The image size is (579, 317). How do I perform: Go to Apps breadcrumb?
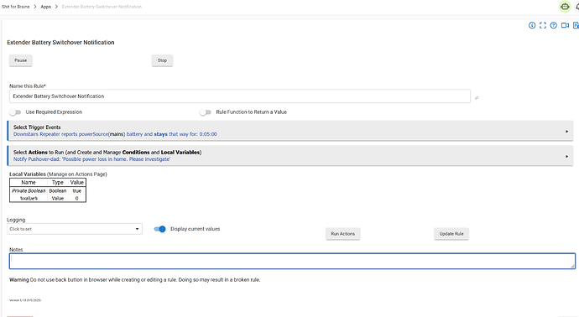point(46,7)
